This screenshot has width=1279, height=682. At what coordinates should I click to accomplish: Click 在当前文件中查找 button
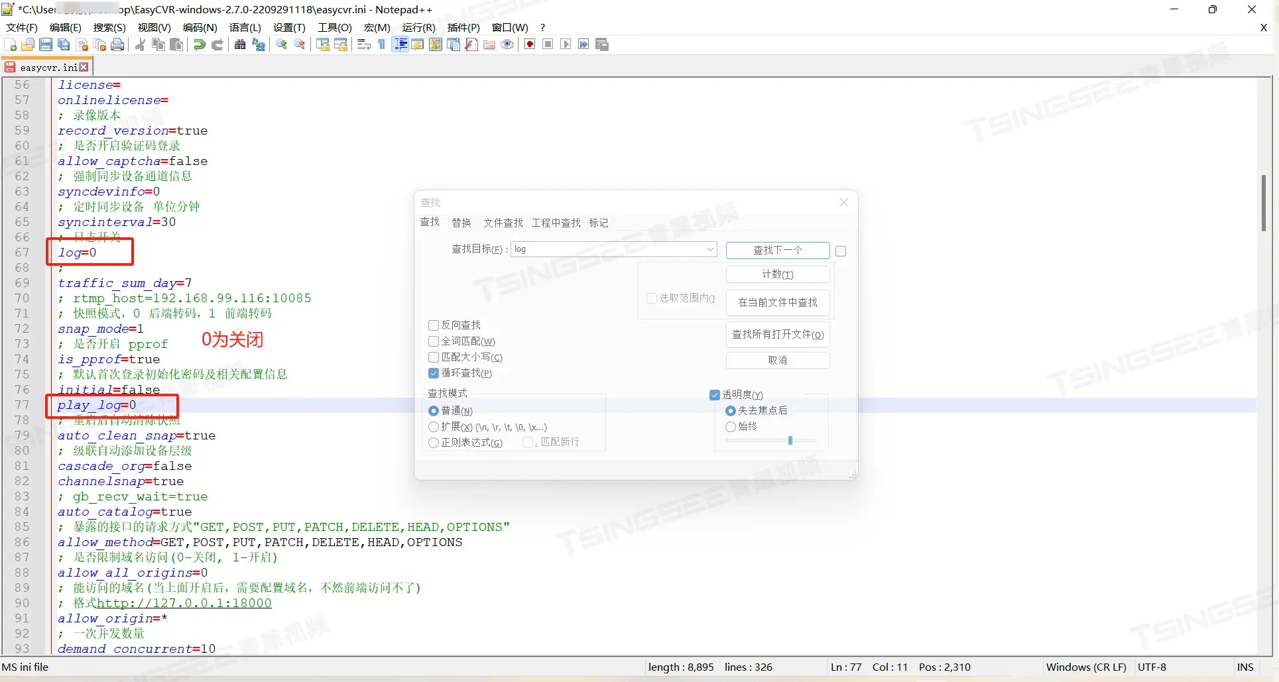(x=778, y=302)
